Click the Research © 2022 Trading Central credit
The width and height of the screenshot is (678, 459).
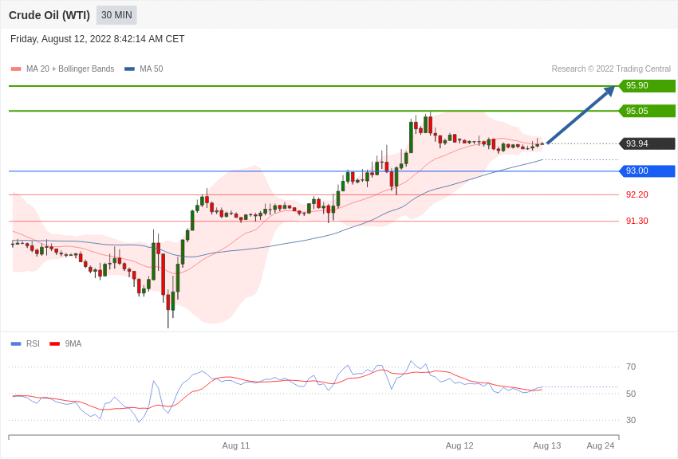click(611, 69)
